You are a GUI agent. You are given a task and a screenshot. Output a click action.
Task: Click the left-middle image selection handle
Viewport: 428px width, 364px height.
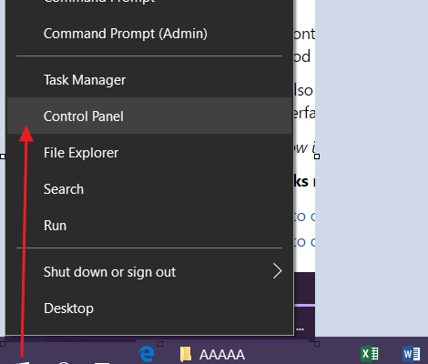click(3, 157)
